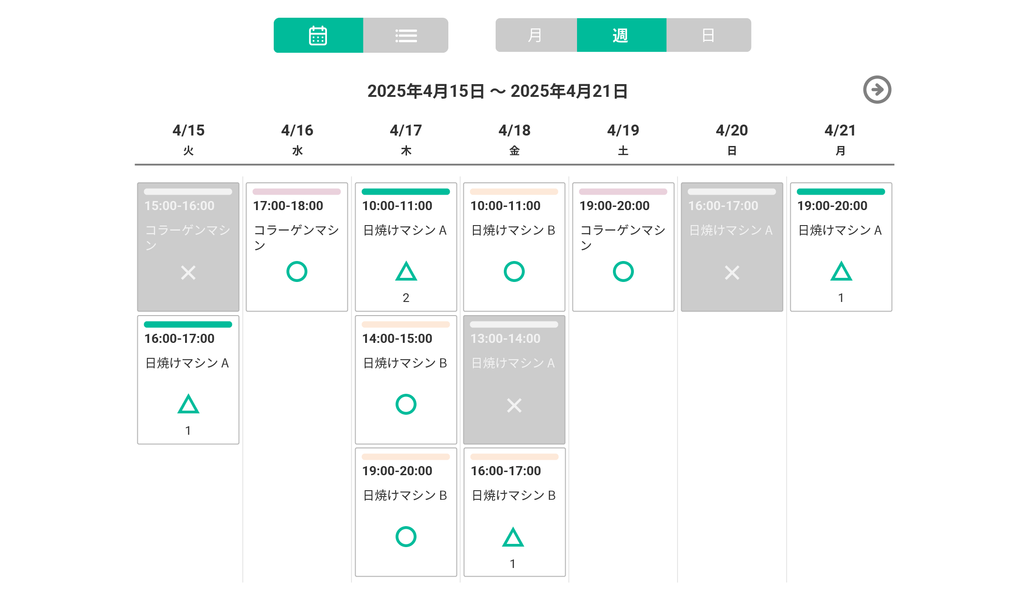This screenshot has width=1019, height=598.
Task: Click circle icon on 4/18 10:00-11:00 slot
Action: (514, 271)
